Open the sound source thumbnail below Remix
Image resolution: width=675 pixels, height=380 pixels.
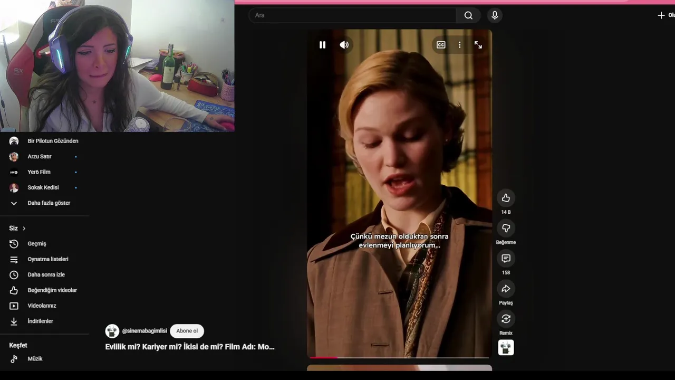(x=506, y=347)
